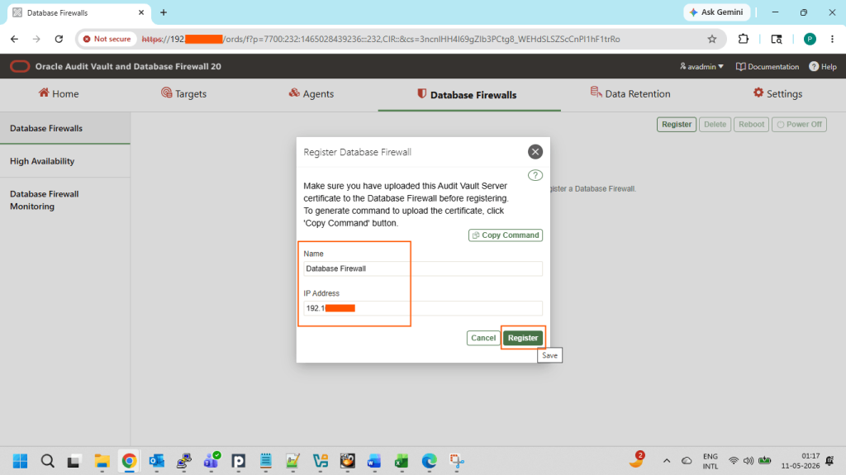846x475 pixels.
Task: Open Excel from the taskbar
Action: coord(402,461)
